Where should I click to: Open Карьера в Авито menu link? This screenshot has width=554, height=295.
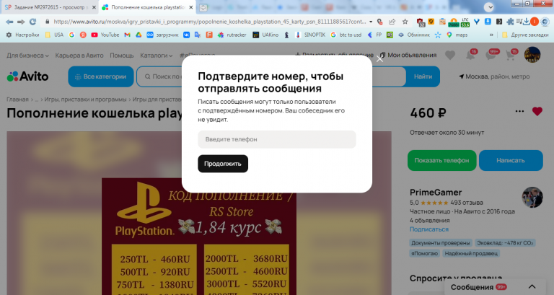pyautogui.click(x=79, y=56)
